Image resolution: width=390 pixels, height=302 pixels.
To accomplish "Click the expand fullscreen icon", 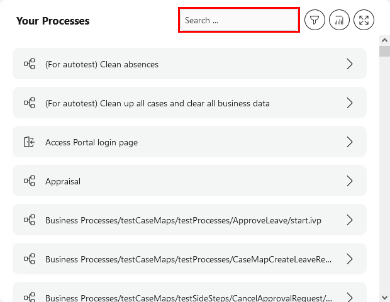I will (x=364, y=20).
